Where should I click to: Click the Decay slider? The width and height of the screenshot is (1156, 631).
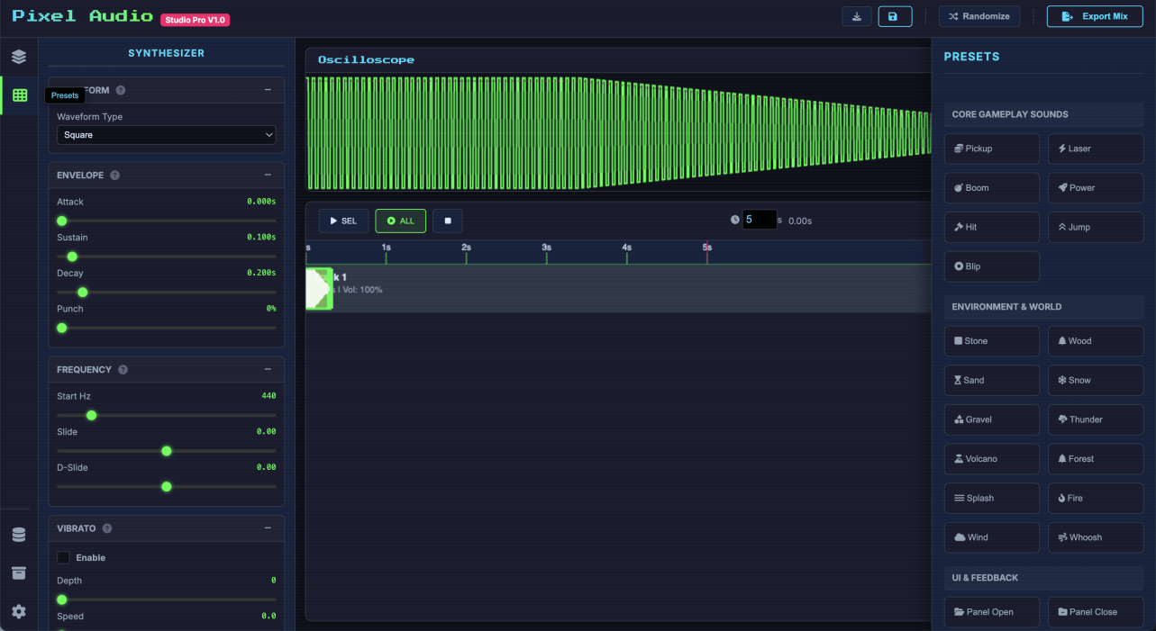coord(166,293)
